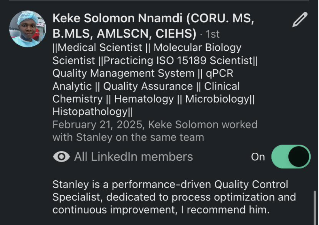Select the "All LinkedIn members" visibility label
The image size is (319, 225).
(134, 157)
